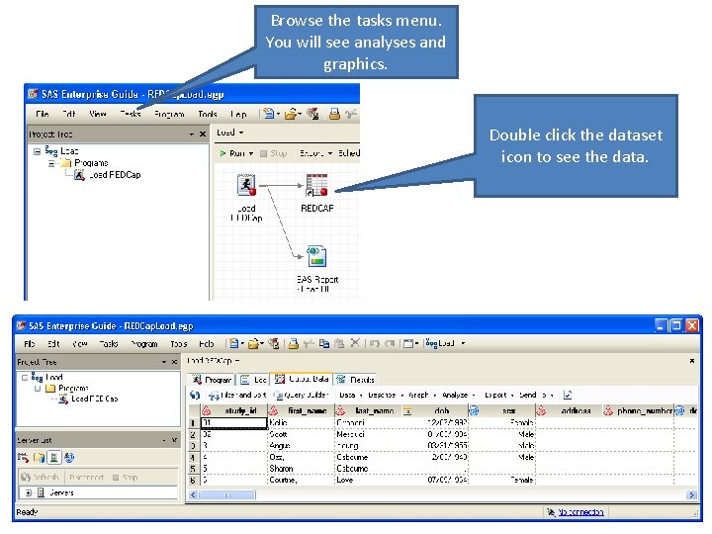Close the Project Tree in process flow window

(x=203, y=133)
